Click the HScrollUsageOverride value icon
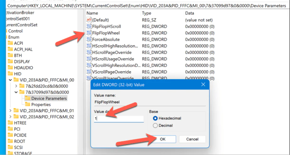The height and width of the screenshot is (155, 290). [89, 59]
